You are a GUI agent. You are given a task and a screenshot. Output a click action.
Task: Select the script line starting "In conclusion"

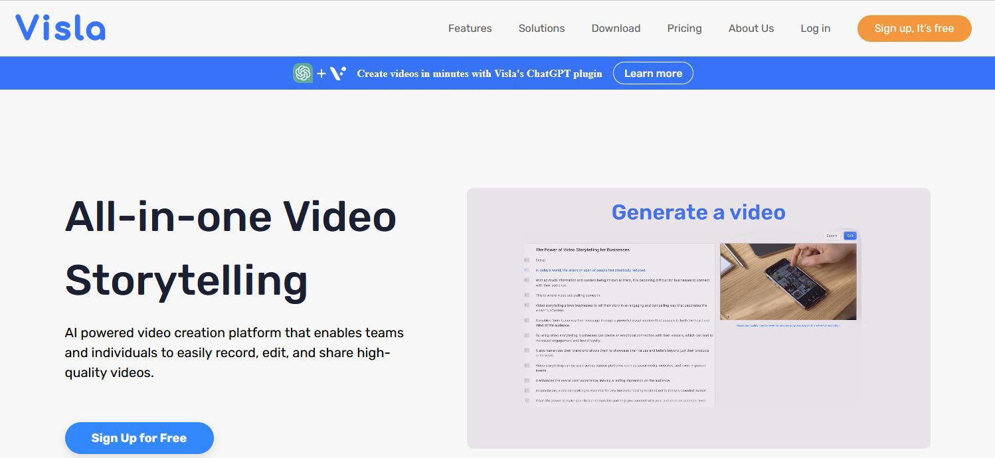tap(621, 390)
